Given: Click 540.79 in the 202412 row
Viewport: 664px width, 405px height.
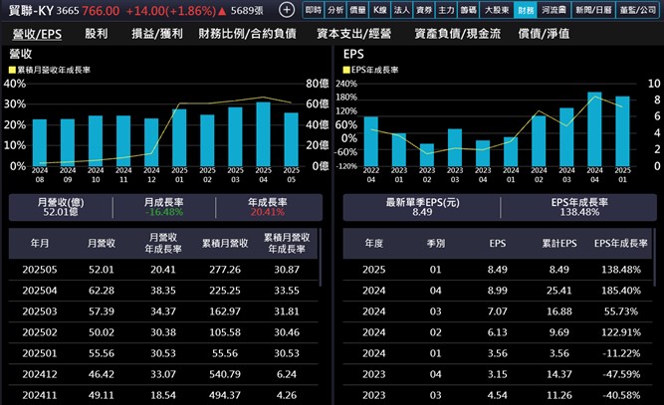Looking at the screenshot, I should 225,374.
